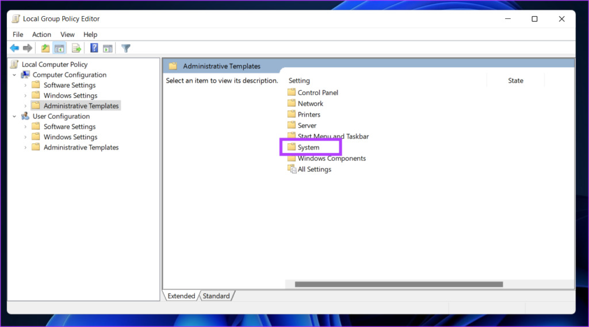Click the Administrative Templates header folder icon

[x=173, y=66]
